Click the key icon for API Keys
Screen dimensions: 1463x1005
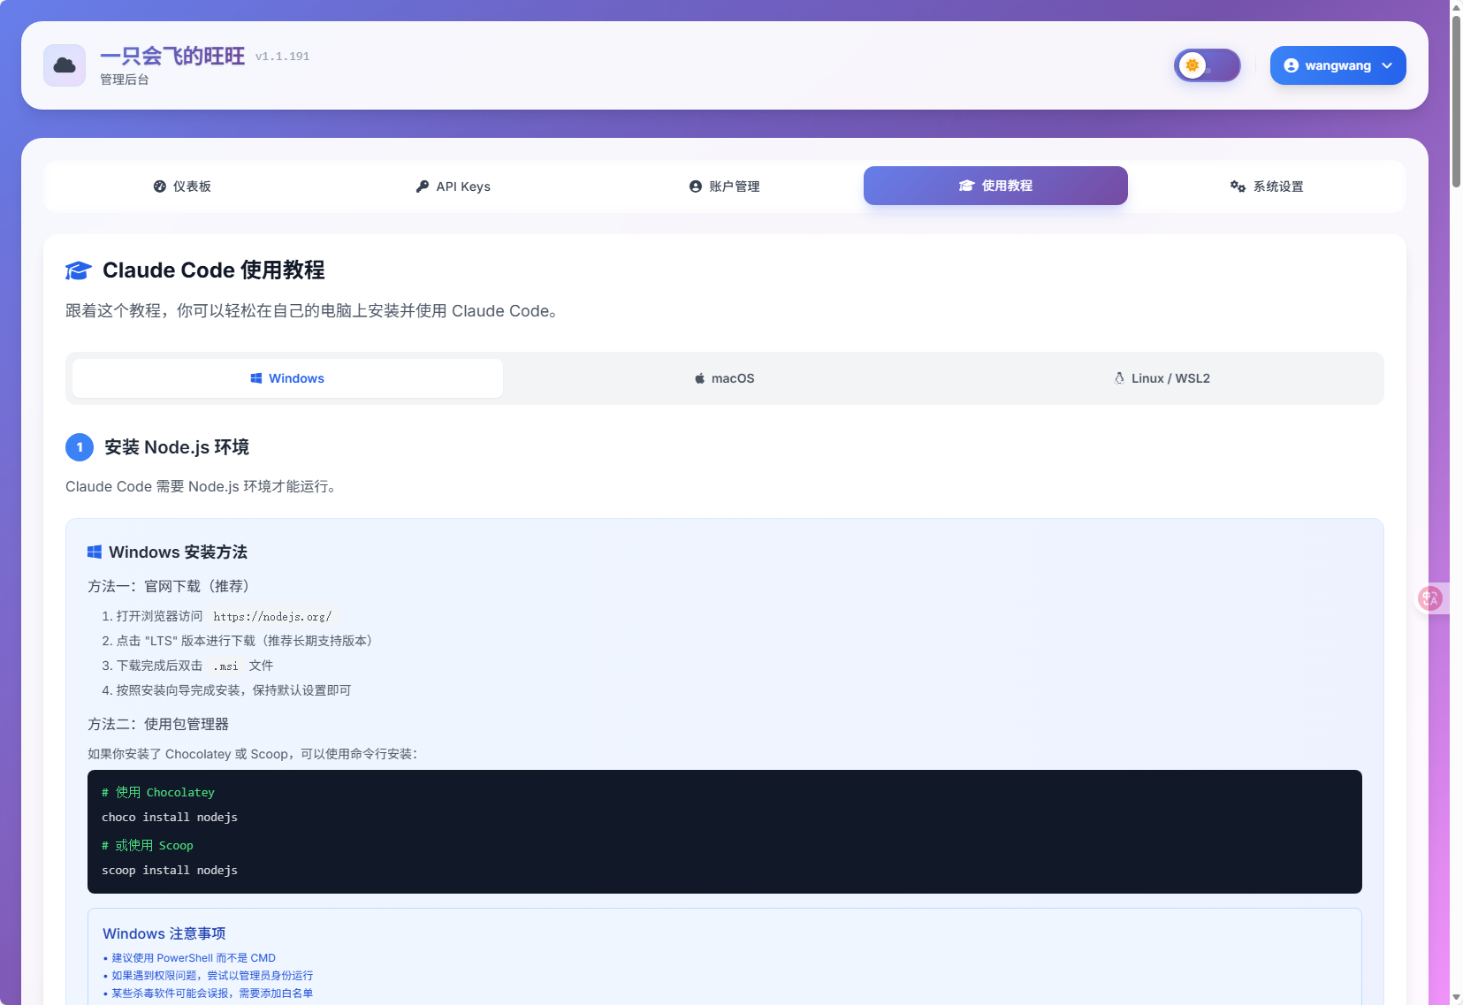click(423, 187)
